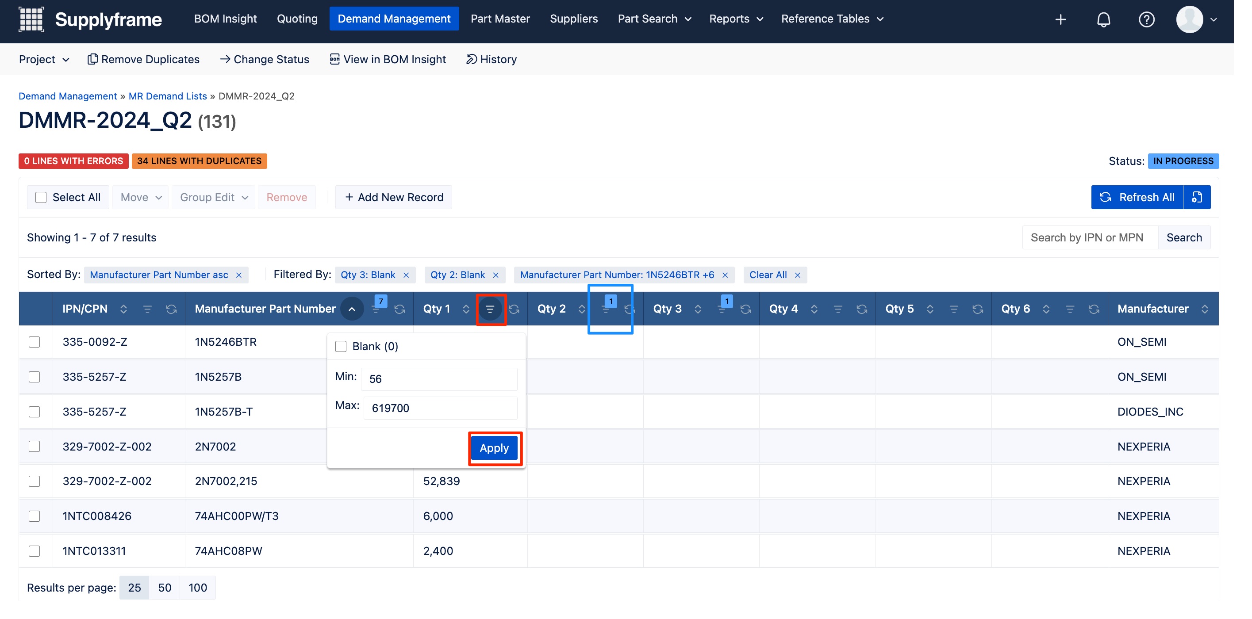Sort by Qty 3 column arrows

click(698, 309)
